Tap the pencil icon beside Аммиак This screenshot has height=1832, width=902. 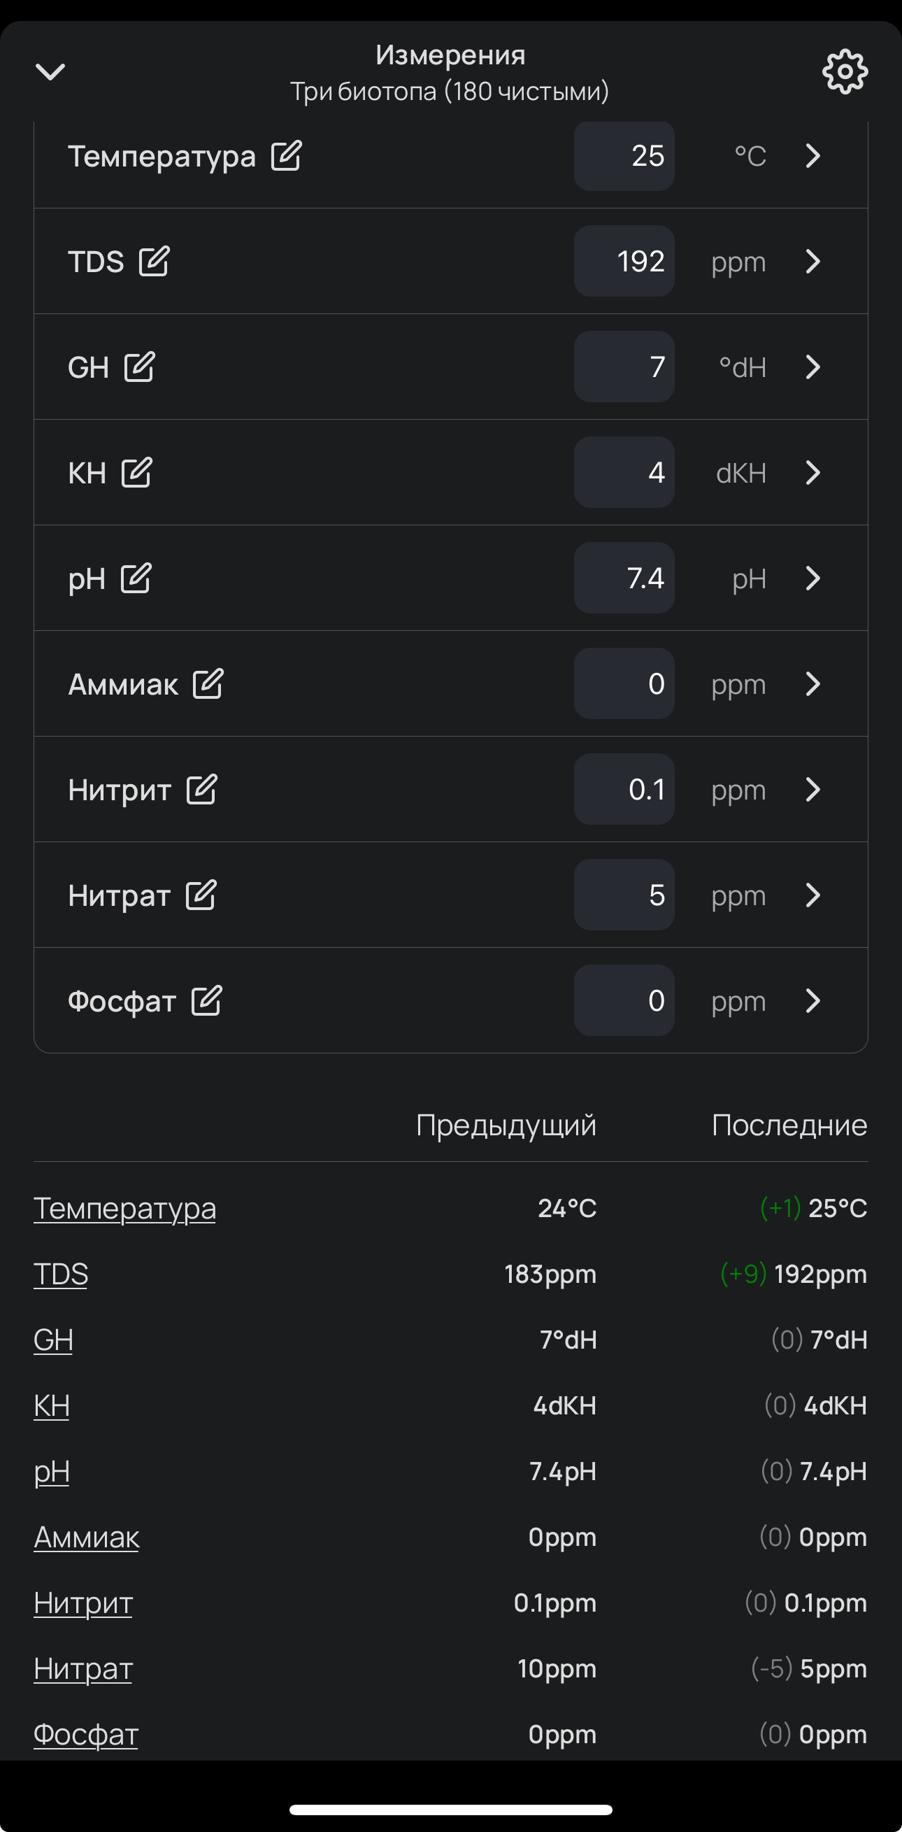[208, 684]
